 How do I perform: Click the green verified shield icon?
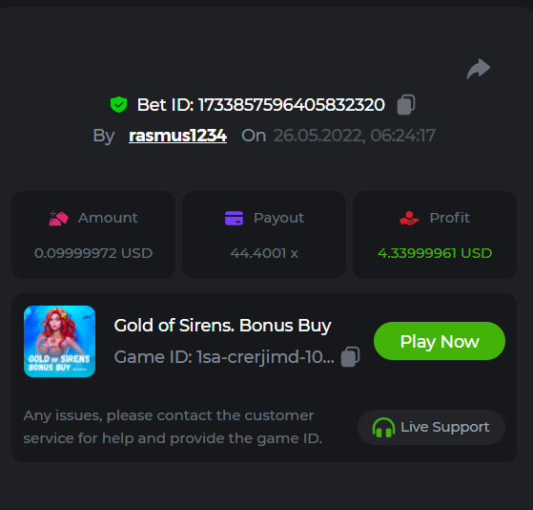(x=118, y=104)
